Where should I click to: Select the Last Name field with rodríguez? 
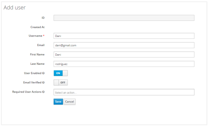tap(124, 64)
